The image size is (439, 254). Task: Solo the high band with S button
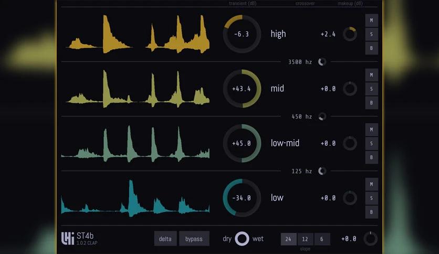point(372,34)
